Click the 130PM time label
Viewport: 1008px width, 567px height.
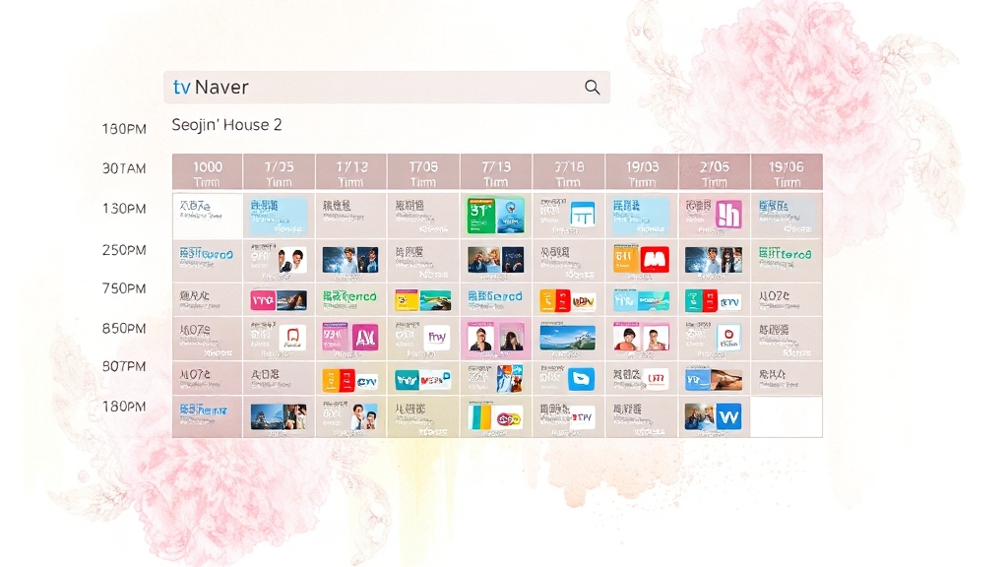pyautogui.click(x=124, y=209)
